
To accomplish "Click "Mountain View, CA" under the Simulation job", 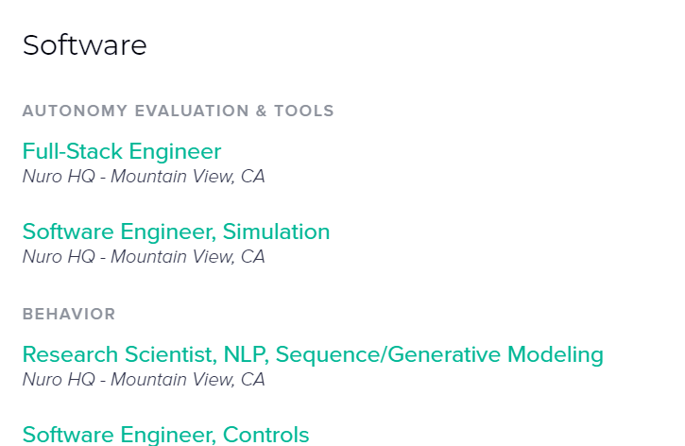I will coord(188,257).
